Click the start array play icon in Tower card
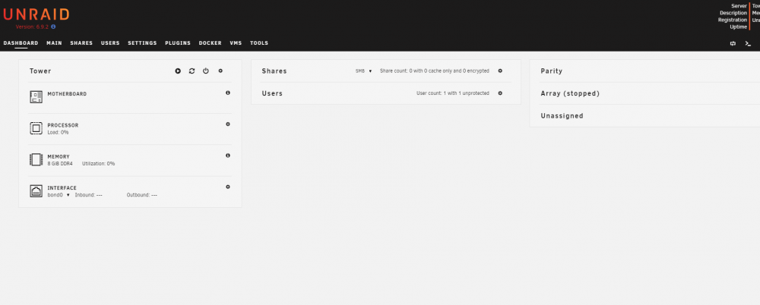The width and height of the screenshot is (760, 305). coord(178,71)
